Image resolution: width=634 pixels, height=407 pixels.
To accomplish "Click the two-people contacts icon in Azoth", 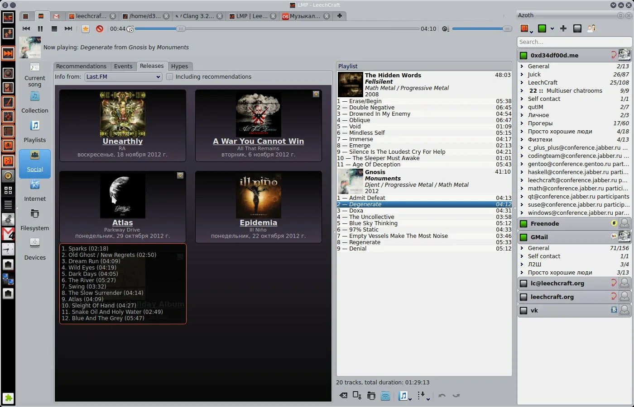I will pyautogui.click(x=591, y=28).
